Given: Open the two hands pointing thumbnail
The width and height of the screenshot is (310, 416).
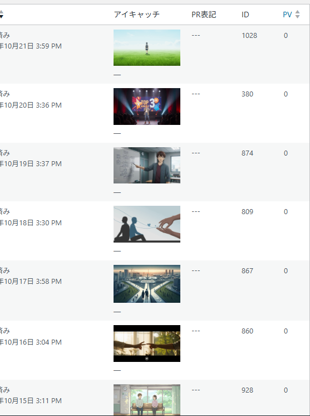Looking at the screenshot, I should [x=147, y=344].
